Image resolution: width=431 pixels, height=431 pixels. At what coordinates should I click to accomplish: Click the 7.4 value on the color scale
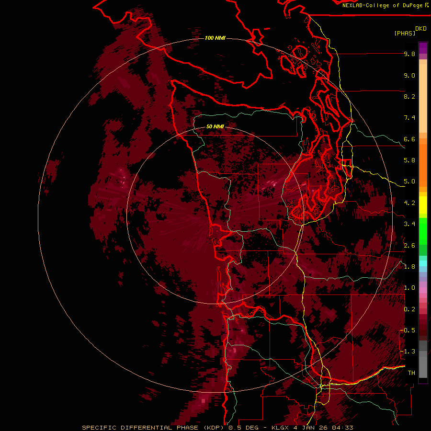point(409,118)
